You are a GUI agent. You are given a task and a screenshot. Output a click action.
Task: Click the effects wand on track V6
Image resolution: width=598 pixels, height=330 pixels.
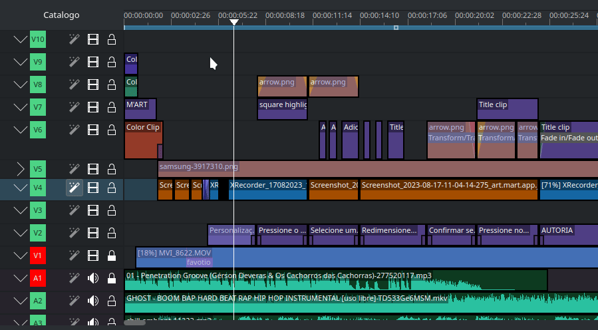[x=75, y=130]
